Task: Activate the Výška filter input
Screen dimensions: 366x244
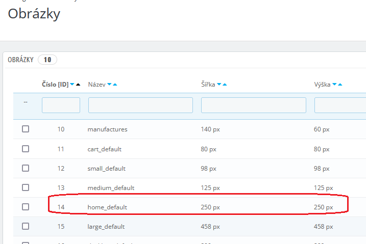Action: pyautogui.click(x=339, y=105)
